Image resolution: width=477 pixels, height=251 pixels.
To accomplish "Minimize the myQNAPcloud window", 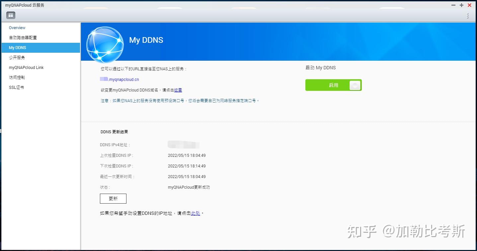I will tap(453, 5).
